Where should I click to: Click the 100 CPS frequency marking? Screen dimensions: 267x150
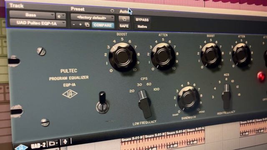point(156,89)
